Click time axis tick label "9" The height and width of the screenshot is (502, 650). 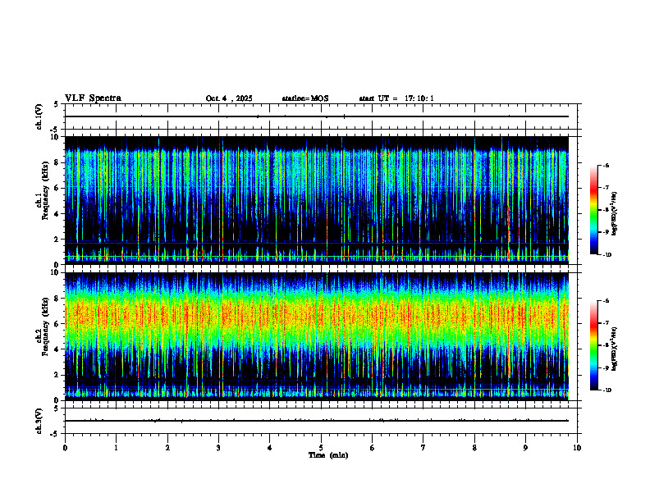525,448
